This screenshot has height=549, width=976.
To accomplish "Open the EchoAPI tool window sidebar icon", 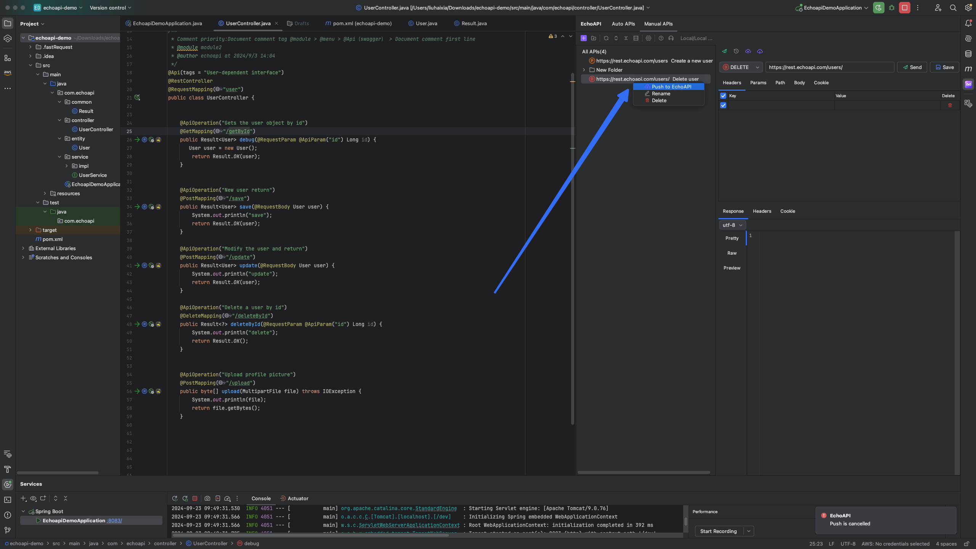I will [968, 84].
